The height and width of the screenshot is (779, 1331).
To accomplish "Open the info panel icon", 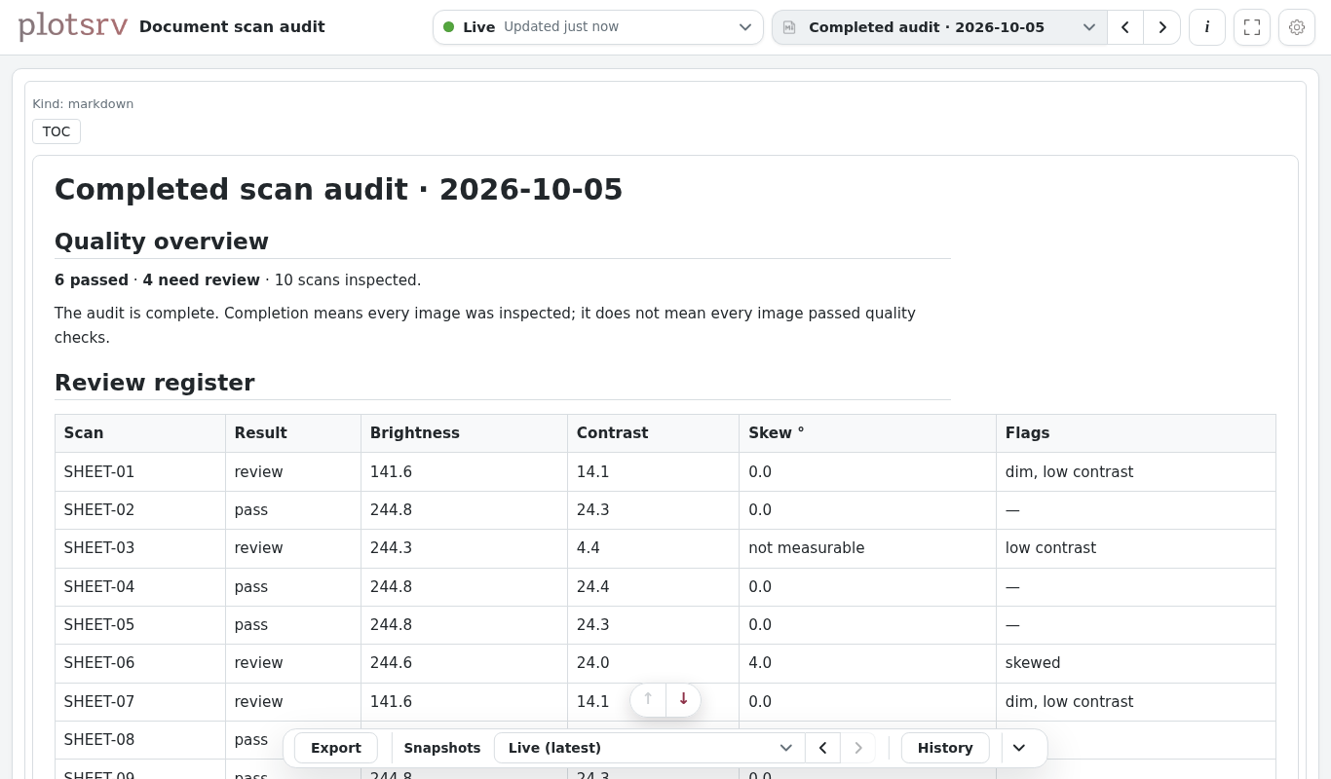I will [x=1207, y=27].
